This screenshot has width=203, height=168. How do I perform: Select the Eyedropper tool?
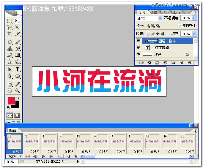[x=18, y=84]
